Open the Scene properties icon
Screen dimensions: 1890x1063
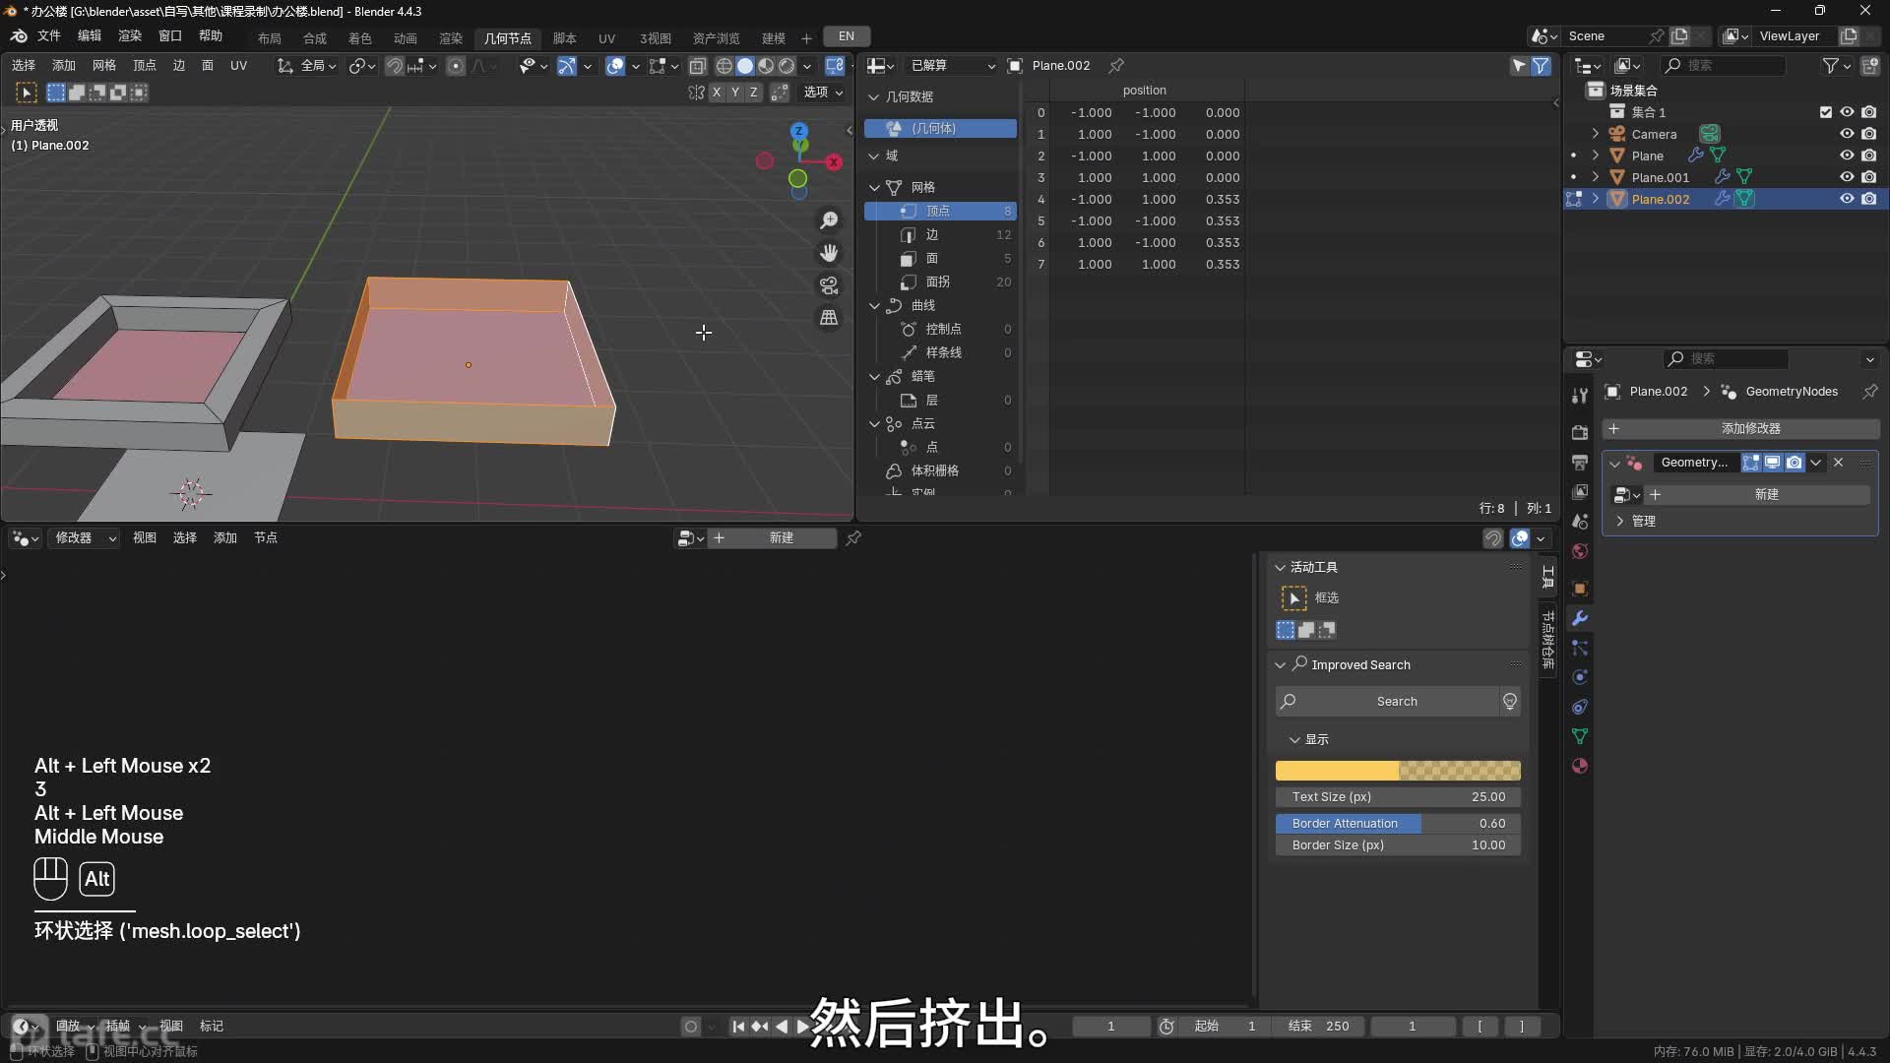(1580, 521)
